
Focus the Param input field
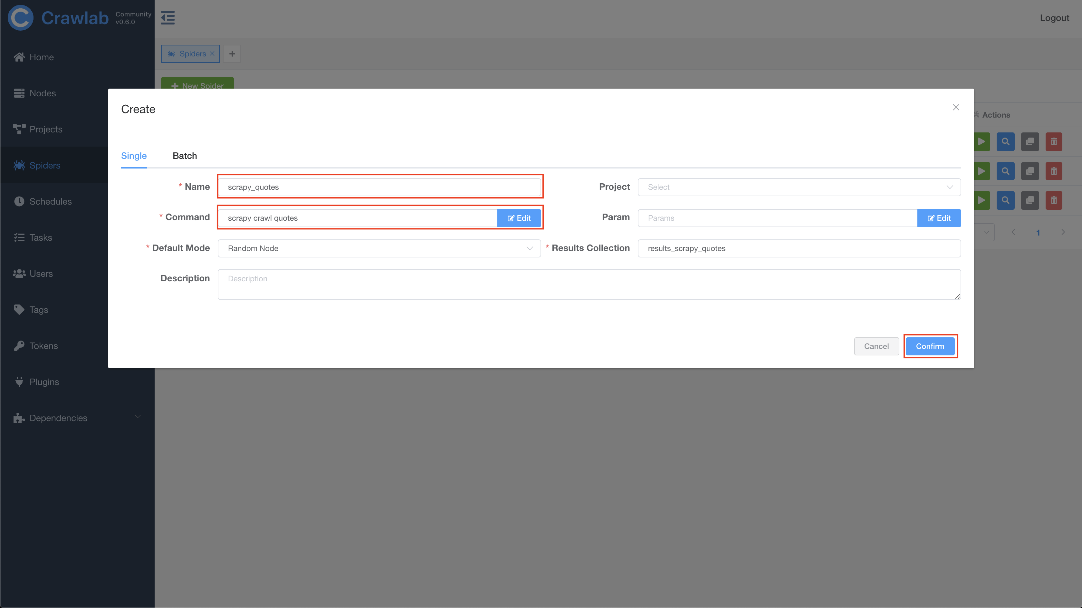coord(778,218)
